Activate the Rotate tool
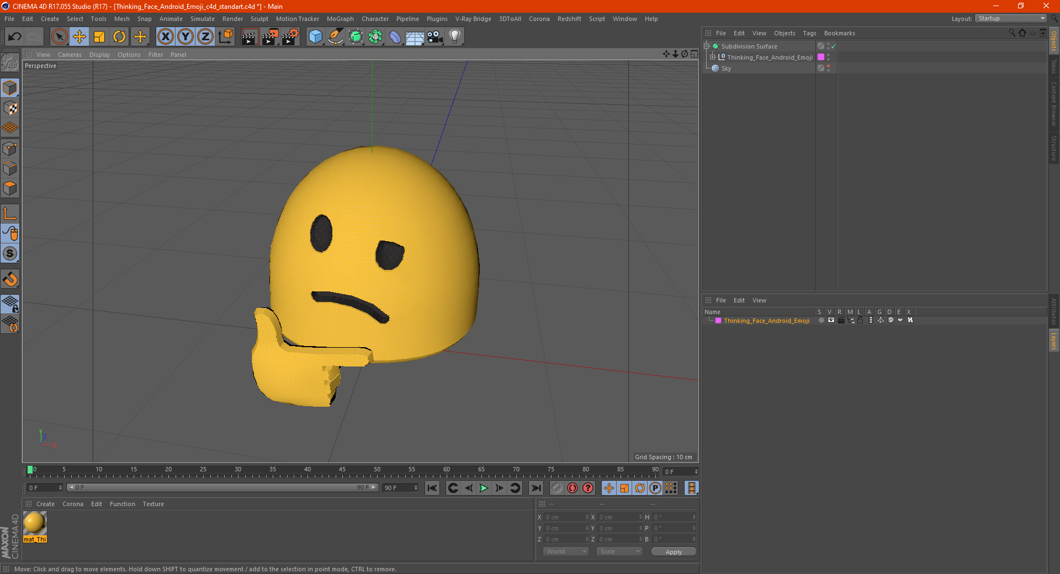 (x=119, y=37)
